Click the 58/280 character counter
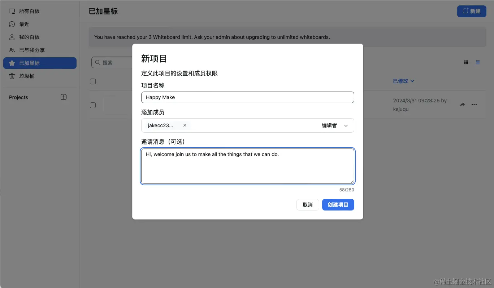Viewport: 494px width, 288px height. pyautogui.click(x=347, y=190)
